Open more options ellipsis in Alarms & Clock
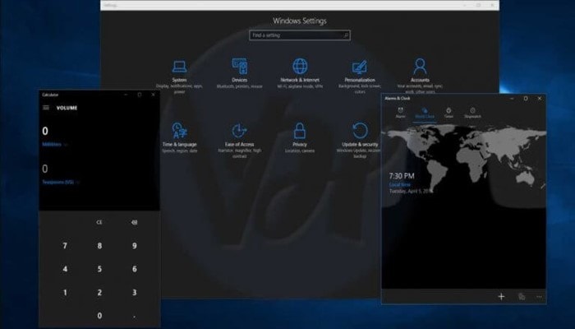Screen dimensions: 575x329 coord(539,297)
